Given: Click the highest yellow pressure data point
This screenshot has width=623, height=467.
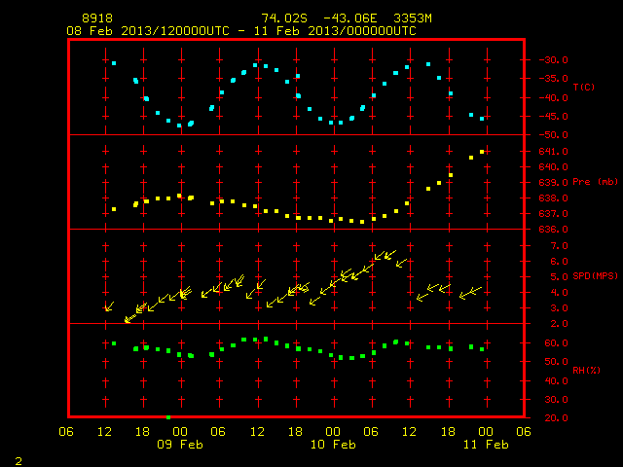Looking at the screenshot, I should pyautogui.click(x=482, y=152).
